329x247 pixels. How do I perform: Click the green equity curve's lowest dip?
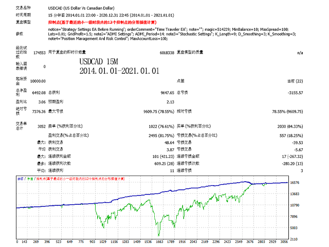[x=159, y=236]
